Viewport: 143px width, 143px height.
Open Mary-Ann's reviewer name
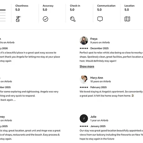(x=97, y=78)
